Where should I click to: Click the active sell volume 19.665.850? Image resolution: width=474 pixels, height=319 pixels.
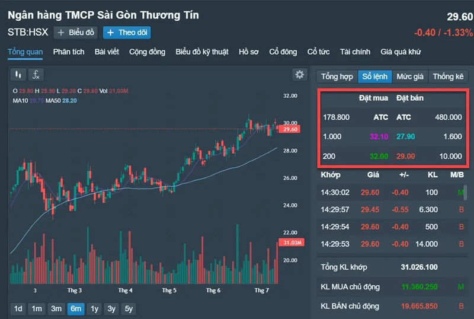[x=419, y=306]
